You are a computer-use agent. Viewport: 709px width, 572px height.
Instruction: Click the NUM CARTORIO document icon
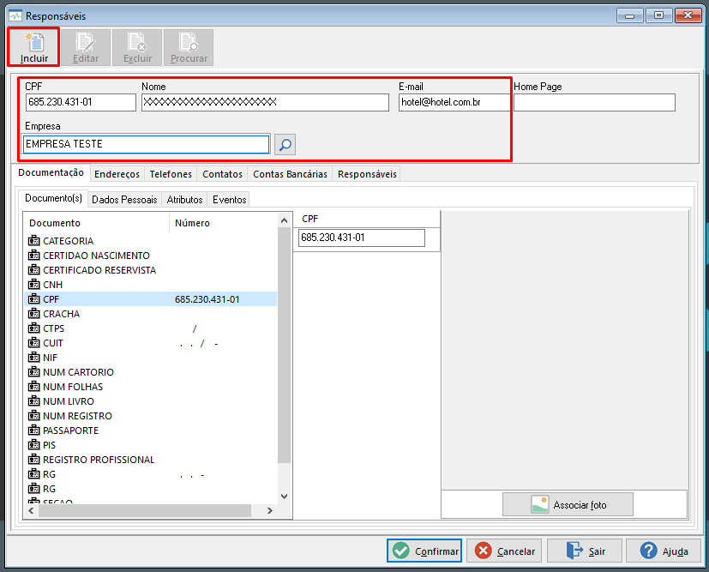[34, 371]
